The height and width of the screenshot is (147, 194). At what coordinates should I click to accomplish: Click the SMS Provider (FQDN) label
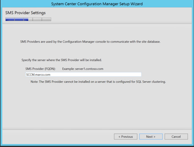[41, 69]
